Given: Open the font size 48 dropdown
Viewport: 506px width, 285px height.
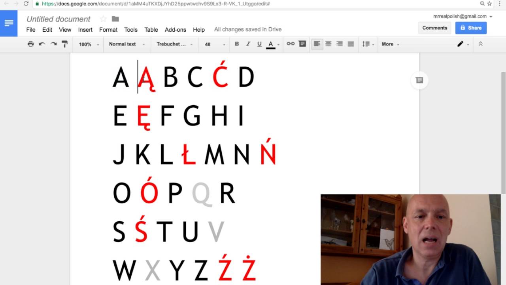Looking at the screenshot, I should (215, 44).
